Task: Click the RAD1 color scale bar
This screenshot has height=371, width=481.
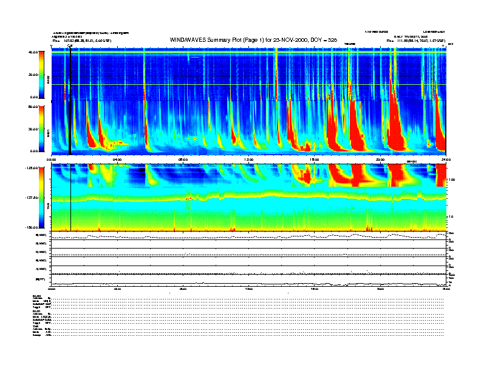Action: click(x=41, y=129)
